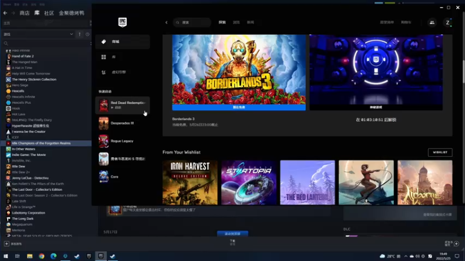465x261 pixels.
Task: Select The Last Door - Collector's Edition
Action: tap(37, 190)
